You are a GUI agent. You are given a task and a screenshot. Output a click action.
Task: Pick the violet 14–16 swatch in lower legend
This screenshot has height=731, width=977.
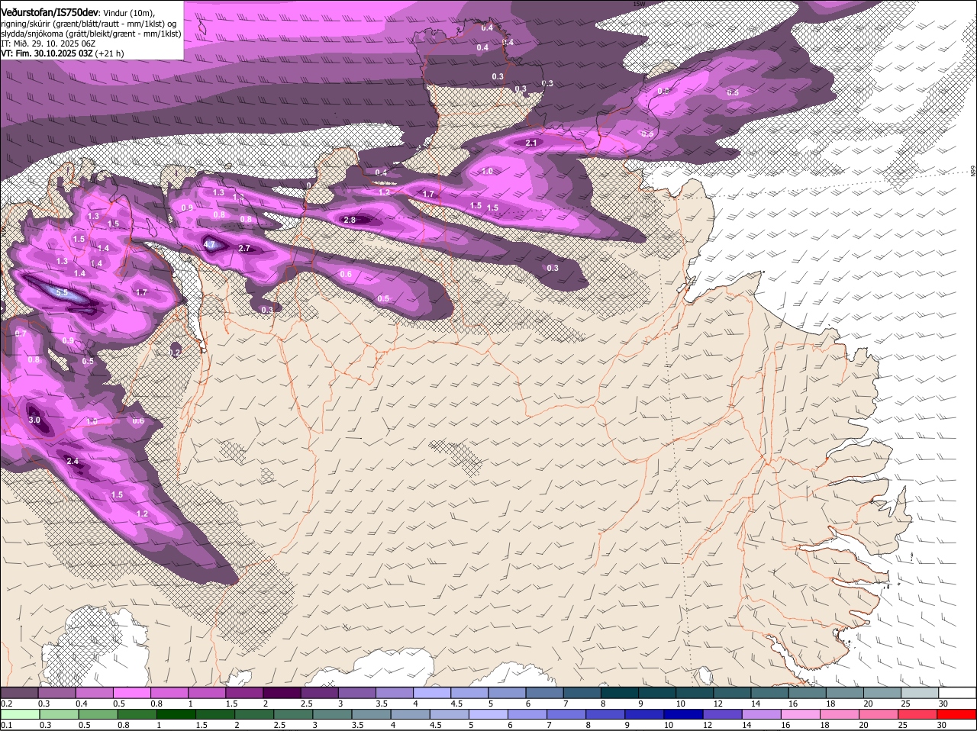[763, 714]
